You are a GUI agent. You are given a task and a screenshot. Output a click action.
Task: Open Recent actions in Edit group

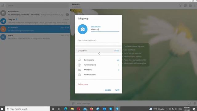pyautogui.click(x=98, y=75)
